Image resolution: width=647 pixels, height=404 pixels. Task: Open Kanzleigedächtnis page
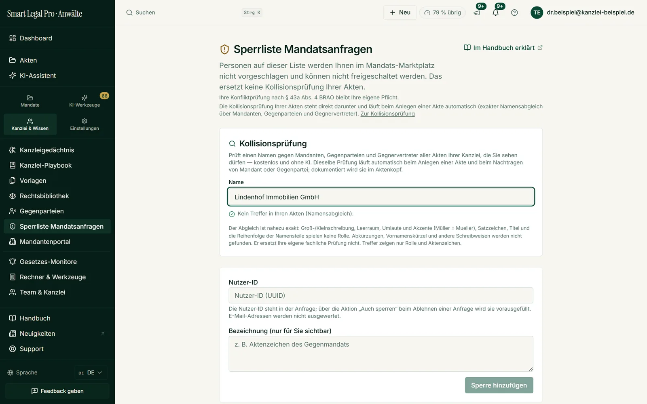57,150
